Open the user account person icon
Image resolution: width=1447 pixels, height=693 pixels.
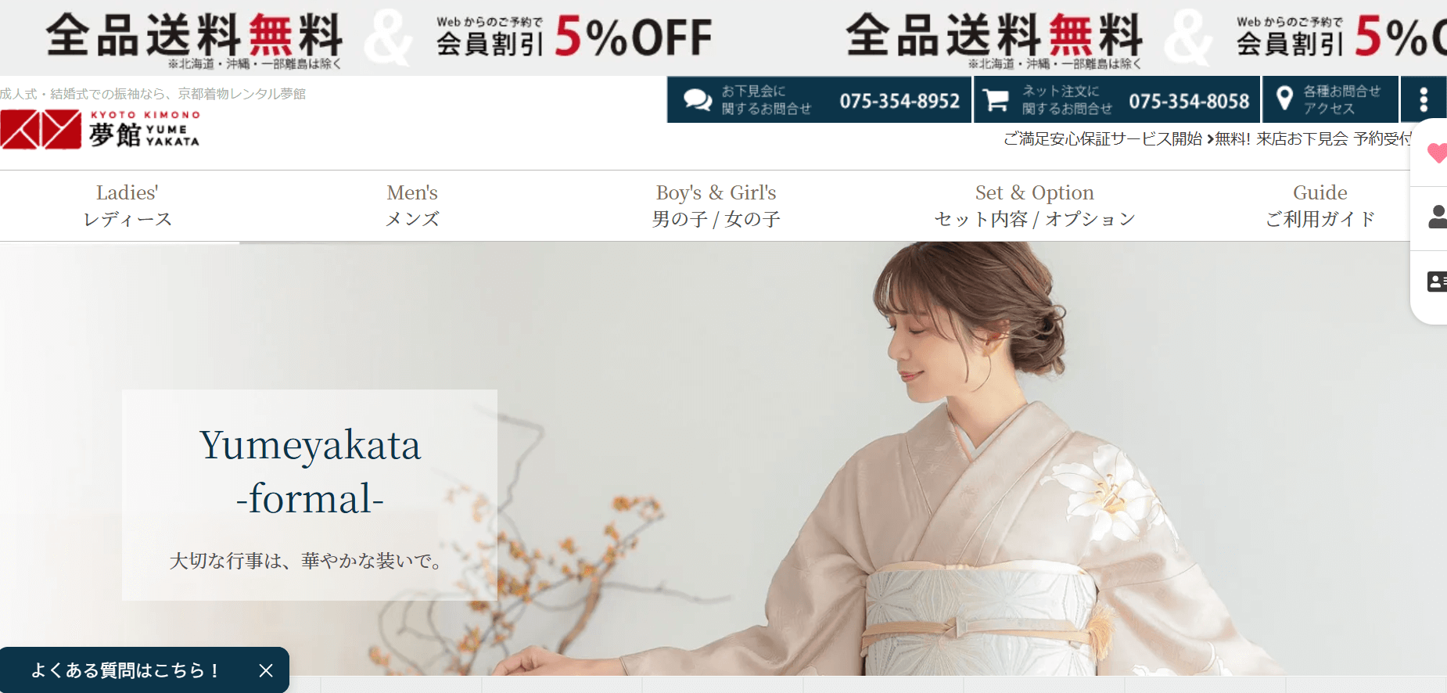click(1438, 217)
